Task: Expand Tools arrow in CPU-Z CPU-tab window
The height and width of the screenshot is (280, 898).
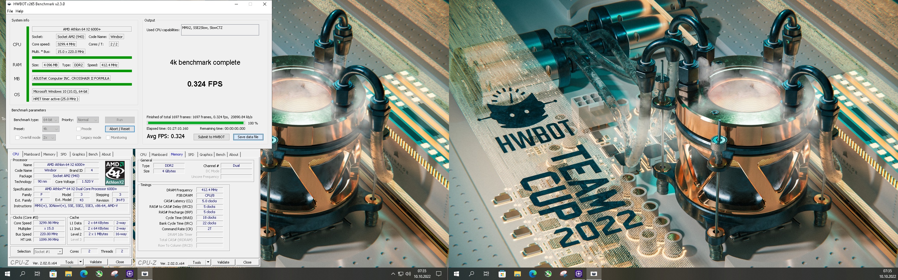Action: pos(80,262)
